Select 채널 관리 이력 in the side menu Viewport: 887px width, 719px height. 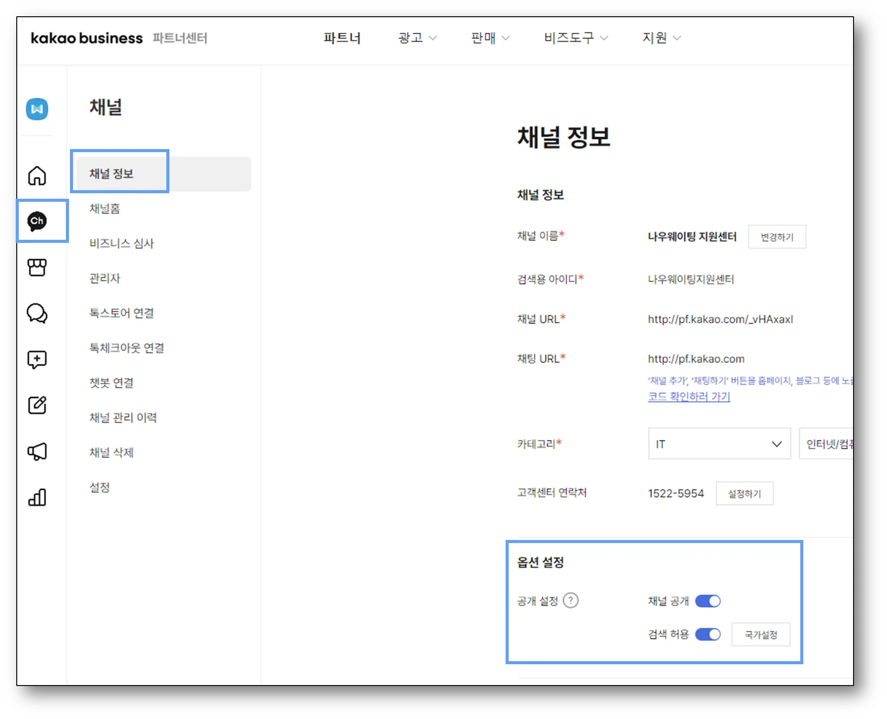pos(123,418)
